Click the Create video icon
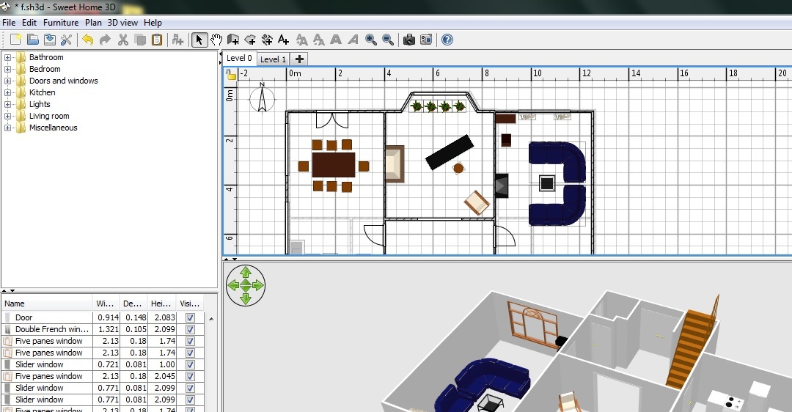Screen dimensions: 792x412 tap(426, 40)
